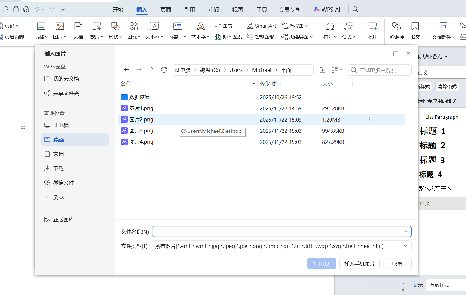
Task: Insert a chart (图表)
Action: pyautogui.click(x=223, y=26)
